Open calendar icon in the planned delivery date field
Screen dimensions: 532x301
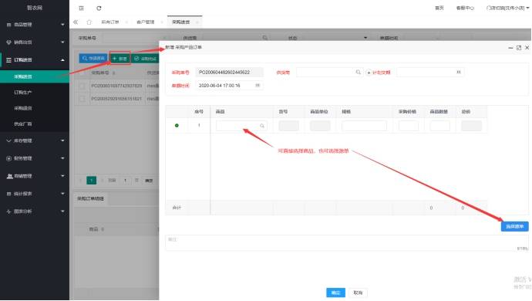[459, 72]
